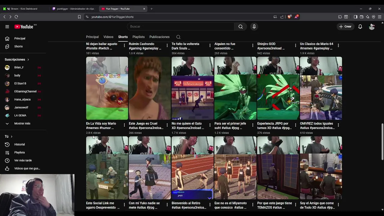
Task: Search within channel using magnifier icon
Action: coord(178,37)
